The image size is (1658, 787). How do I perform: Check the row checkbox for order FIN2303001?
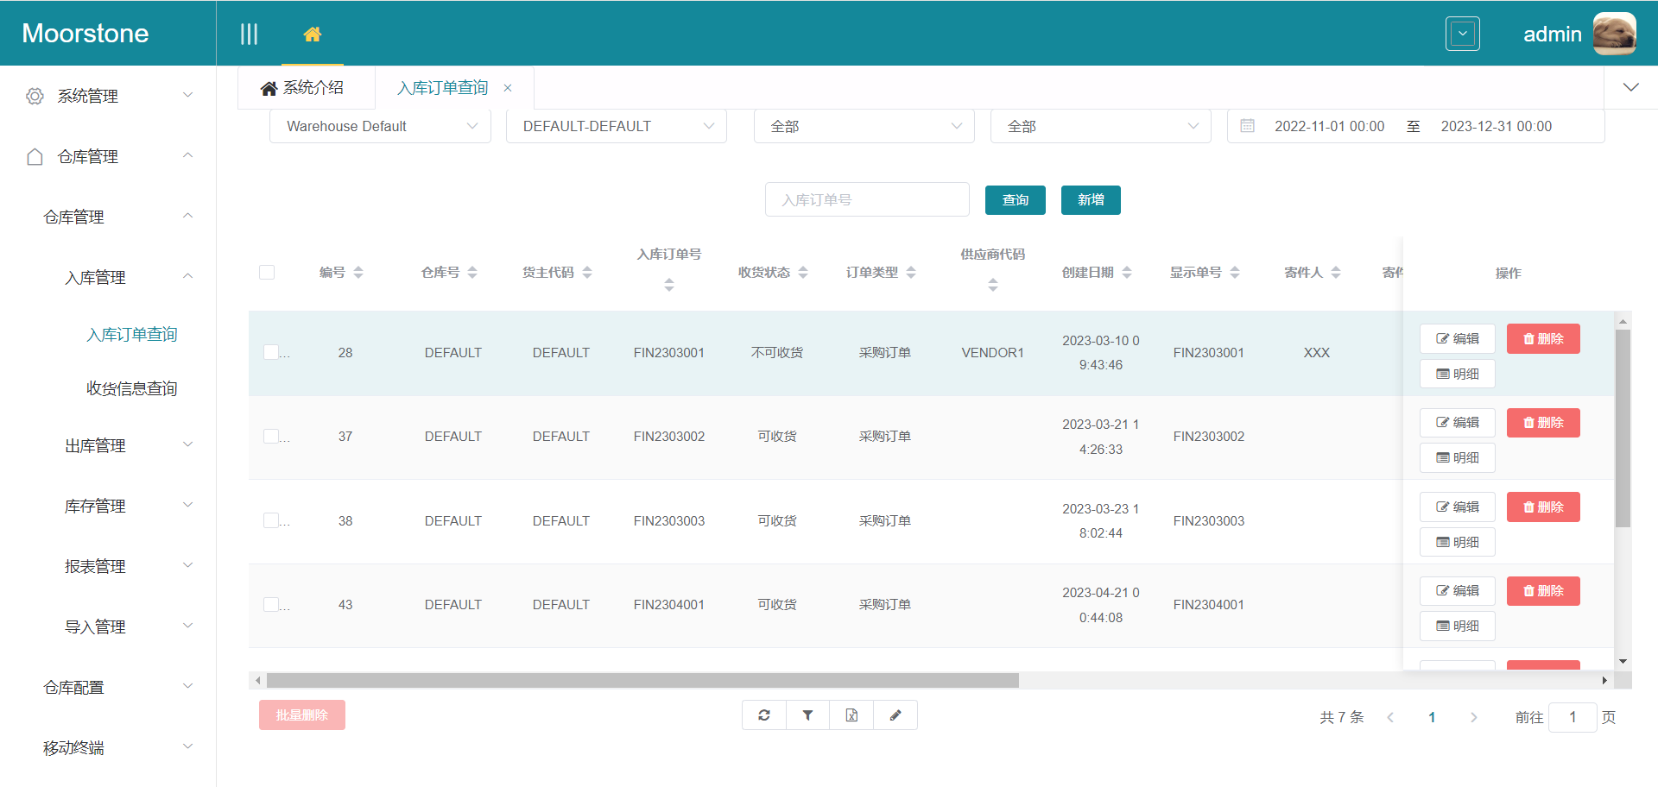click(x=271, y=352)
